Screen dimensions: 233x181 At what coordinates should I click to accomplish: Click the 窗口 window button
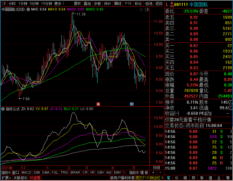[x=16, y=173]
